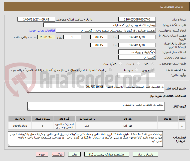Click the کد کالا column header

tap(168, 119)
